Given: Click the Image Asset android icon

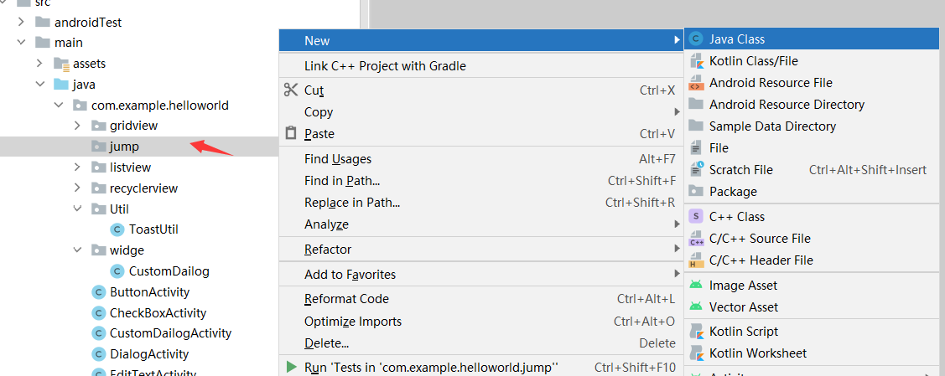Looking at the screenshot, I should [695, 286].
